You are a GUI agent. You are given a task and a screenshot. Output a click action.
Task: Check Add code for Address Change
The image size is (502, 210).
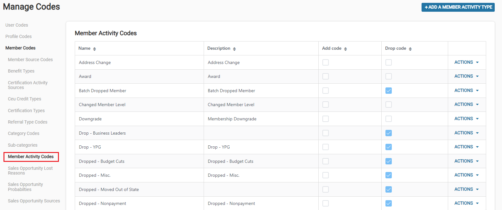[326, 62]
